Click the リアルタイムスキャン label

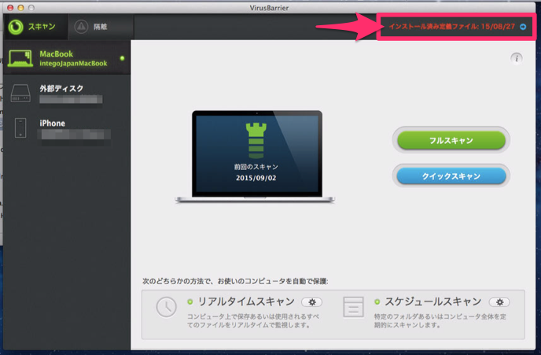coord(246,301)
